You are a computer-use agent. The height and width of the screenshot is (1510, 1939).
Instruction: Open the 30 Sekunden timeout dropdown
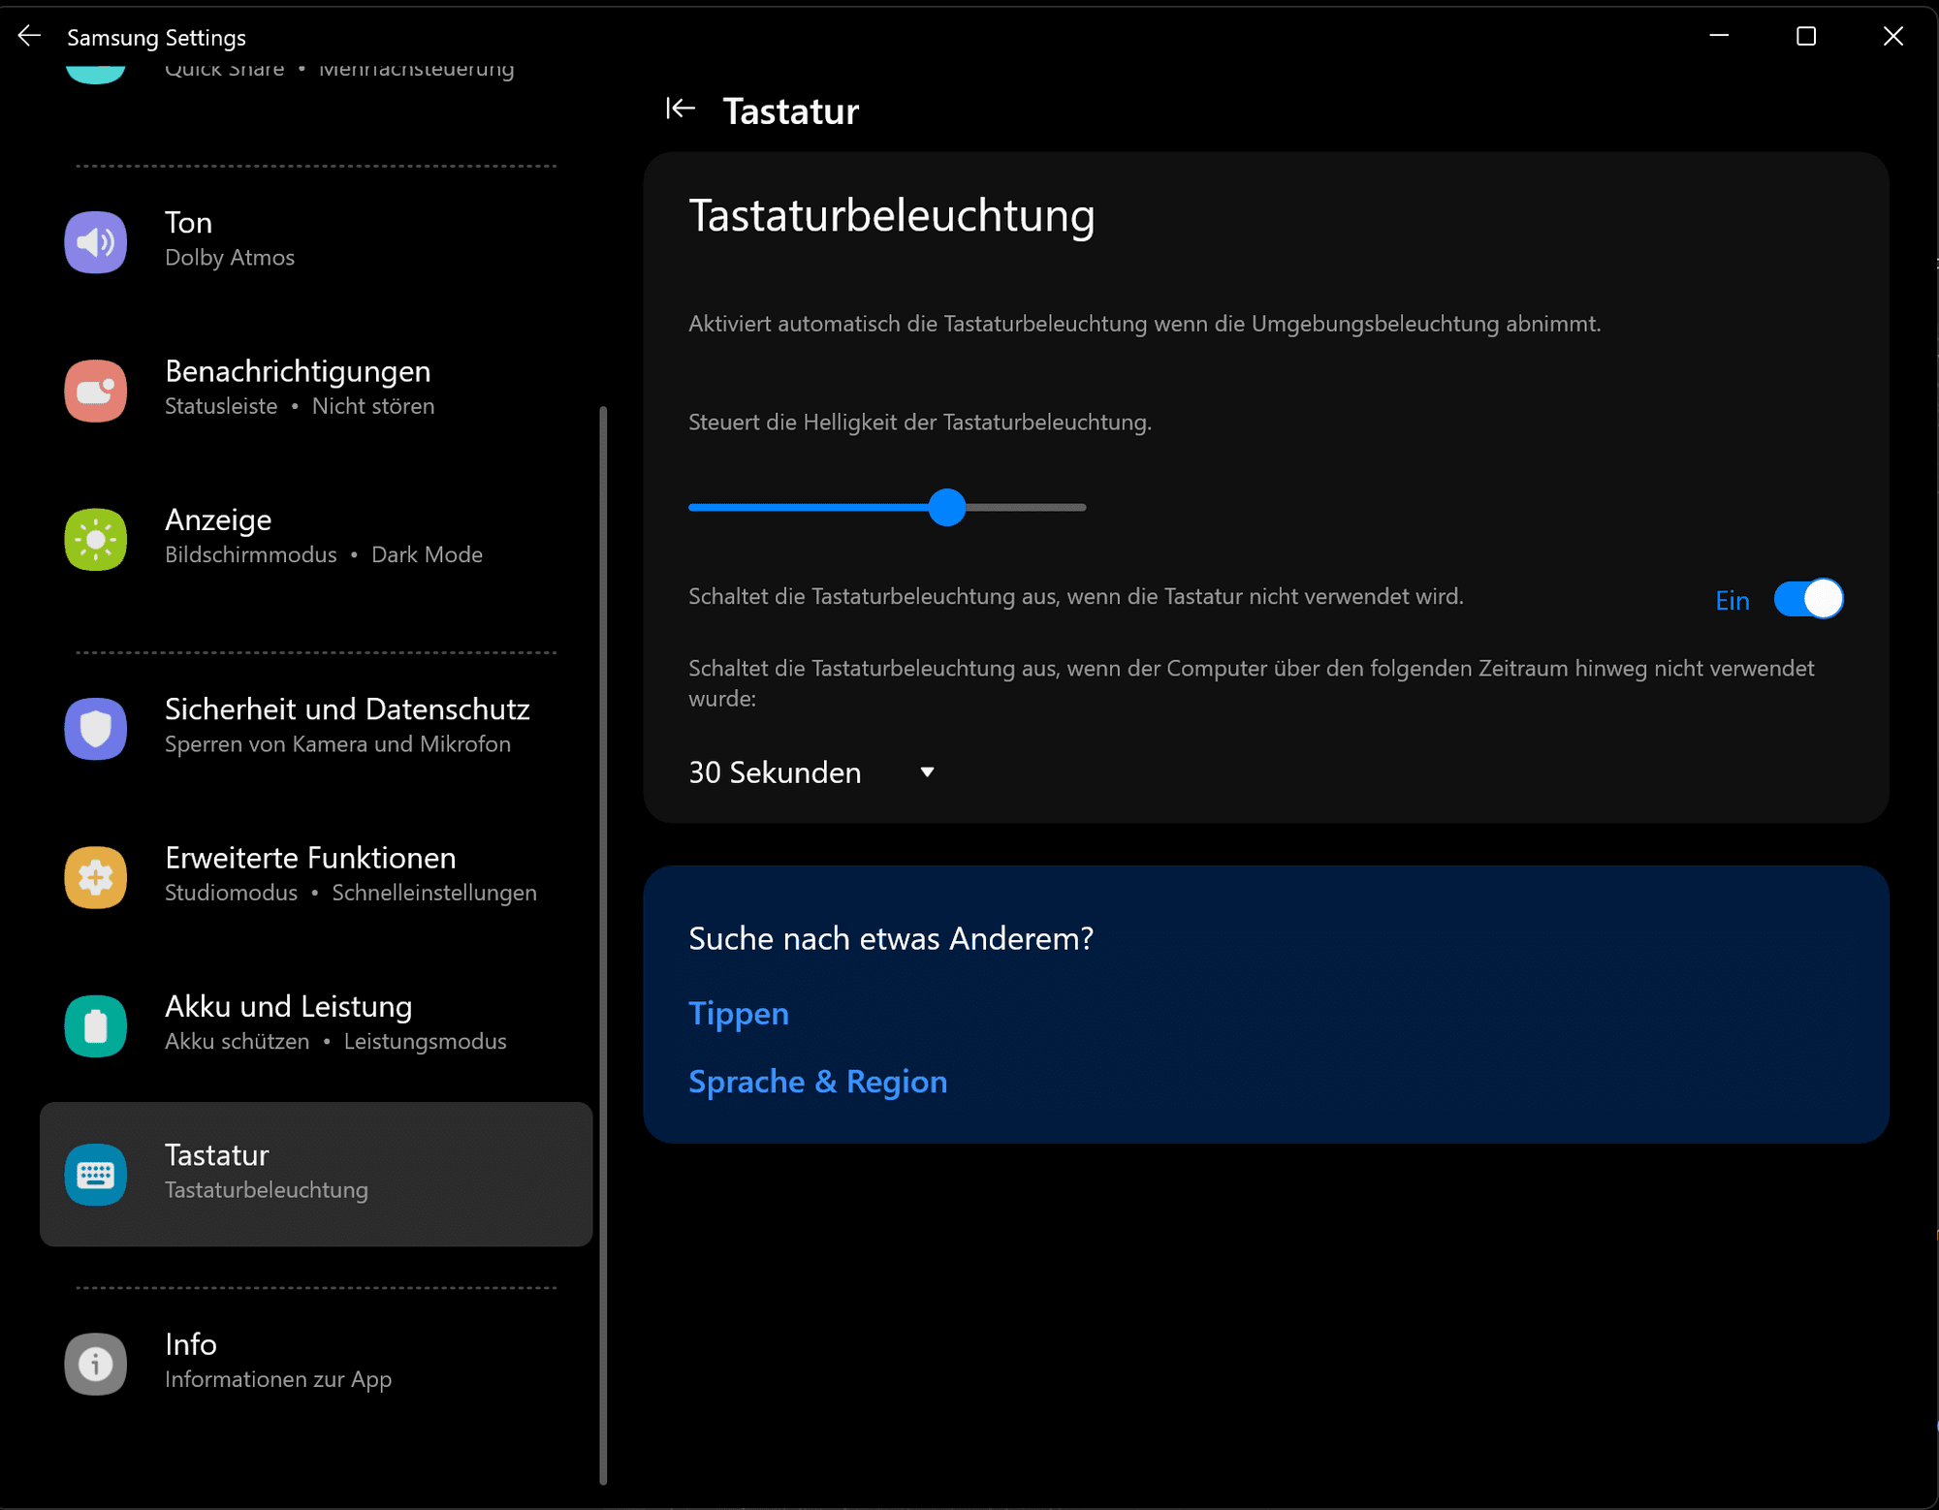pos(811,772)
